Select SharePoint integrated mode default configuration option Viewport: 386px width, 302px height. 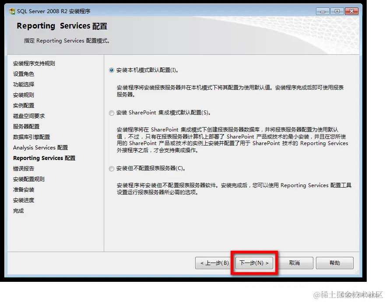pos(112,113)
